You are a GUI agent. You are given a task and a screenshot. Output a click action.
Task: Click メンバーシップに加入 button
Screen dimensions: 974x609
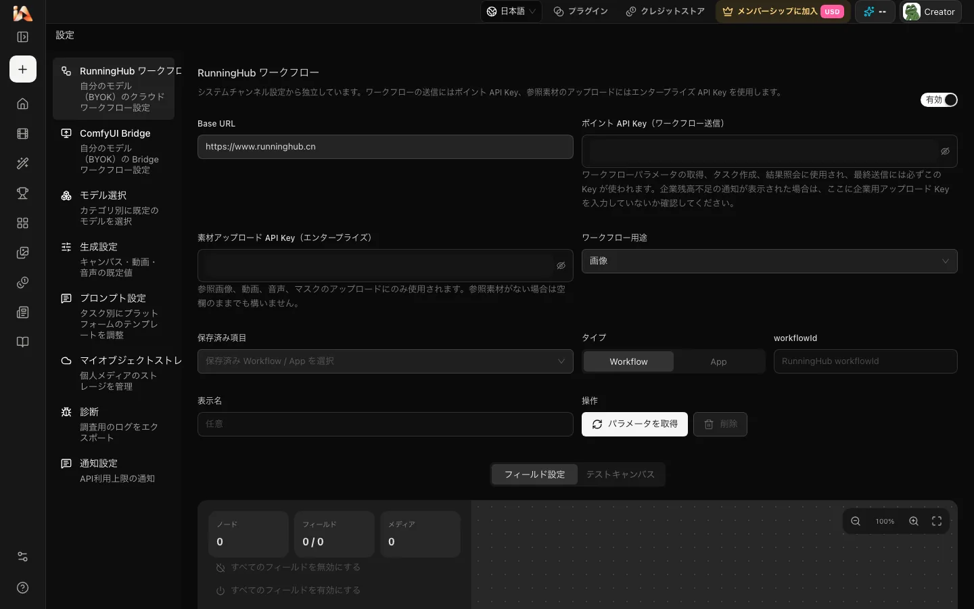tap(783, 12)
